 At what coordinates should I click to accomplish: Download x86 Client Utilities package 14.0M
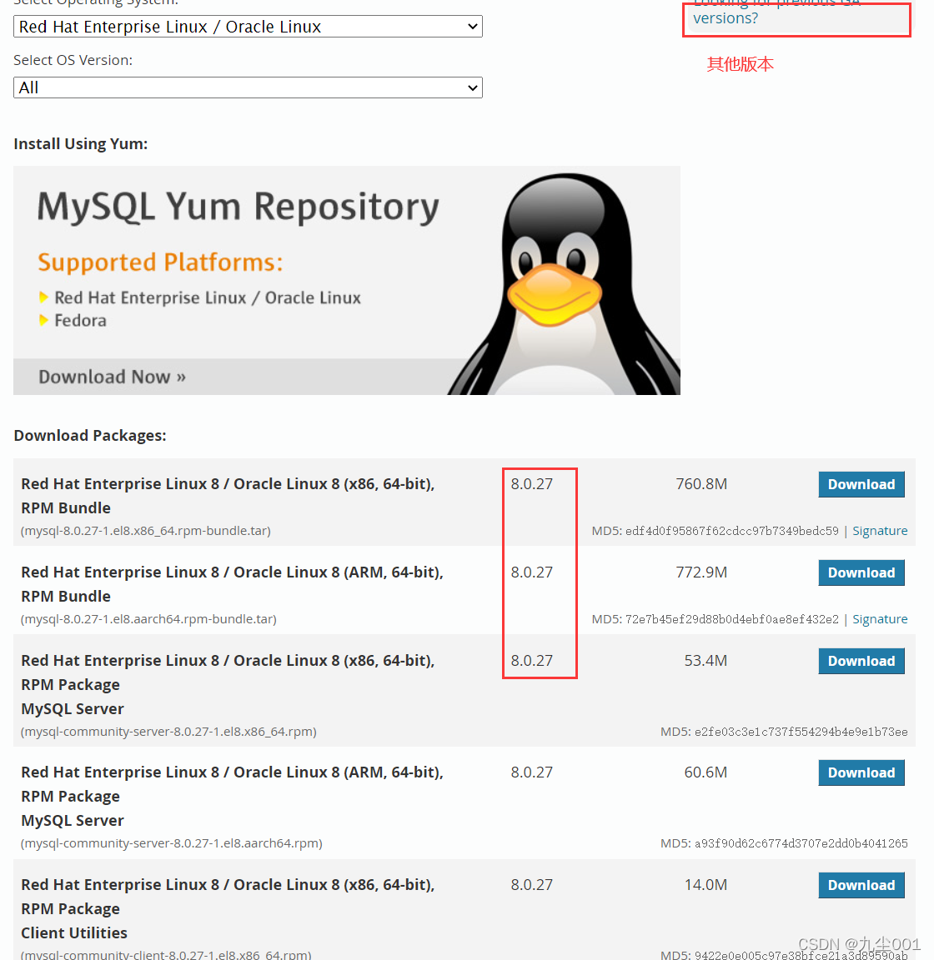(861, 885)
